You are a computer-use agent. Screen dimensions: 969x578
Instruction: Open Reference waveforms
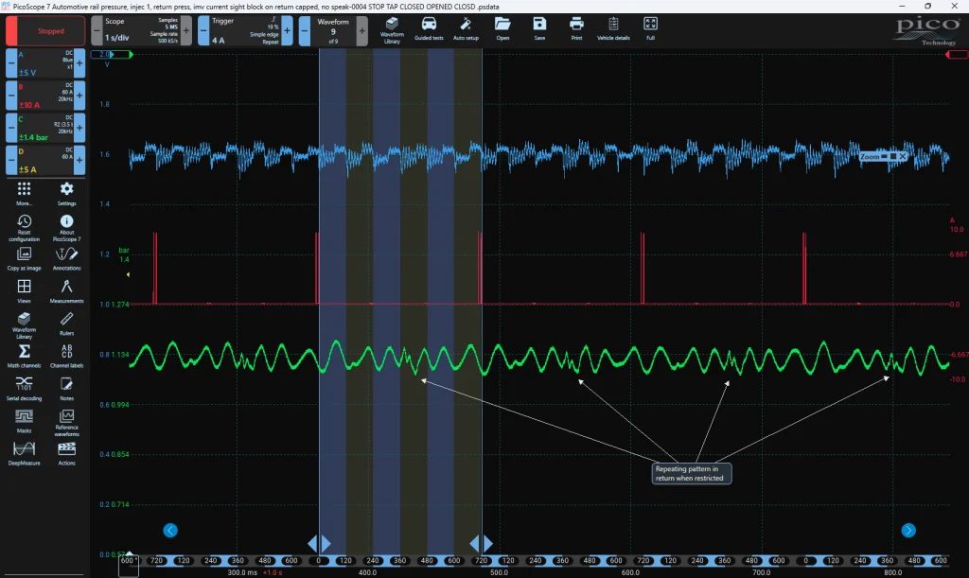pyautogui.click(x=67, y=423)
